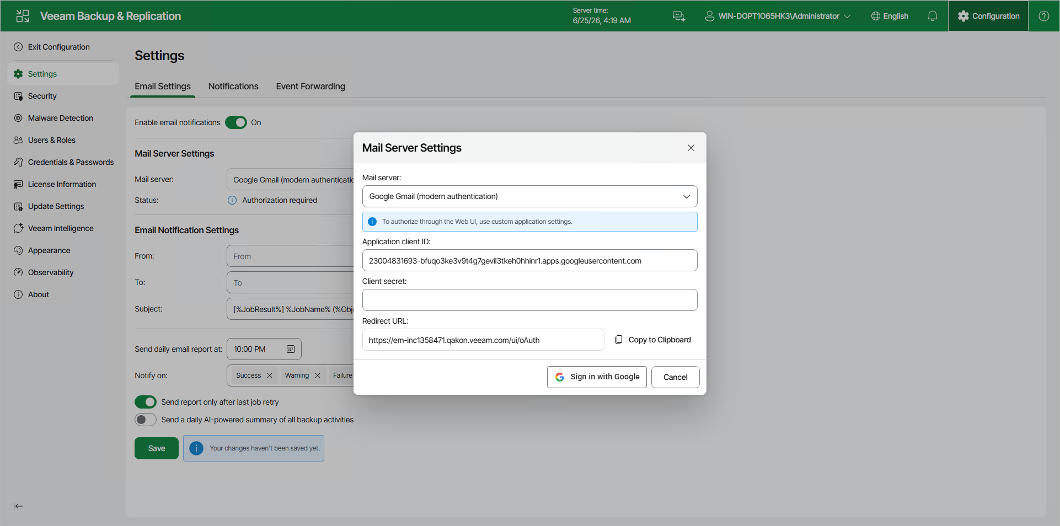Image resolution: width=1060 pixels, height=526 pixels.
Task: Click the Configuration label in header
Action: click(x=995, y=16)
